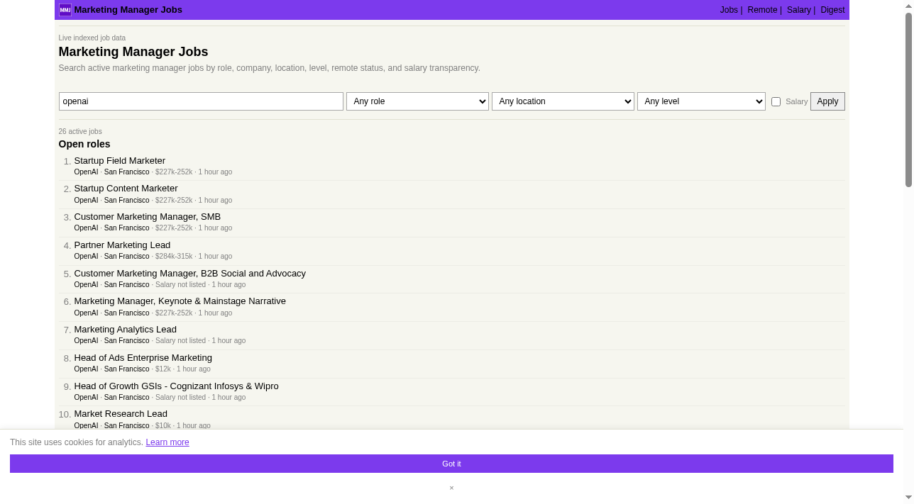Open the Any level dropdown
The height and width of the screenshot is (504, 914).
click(x=701, y=101)
